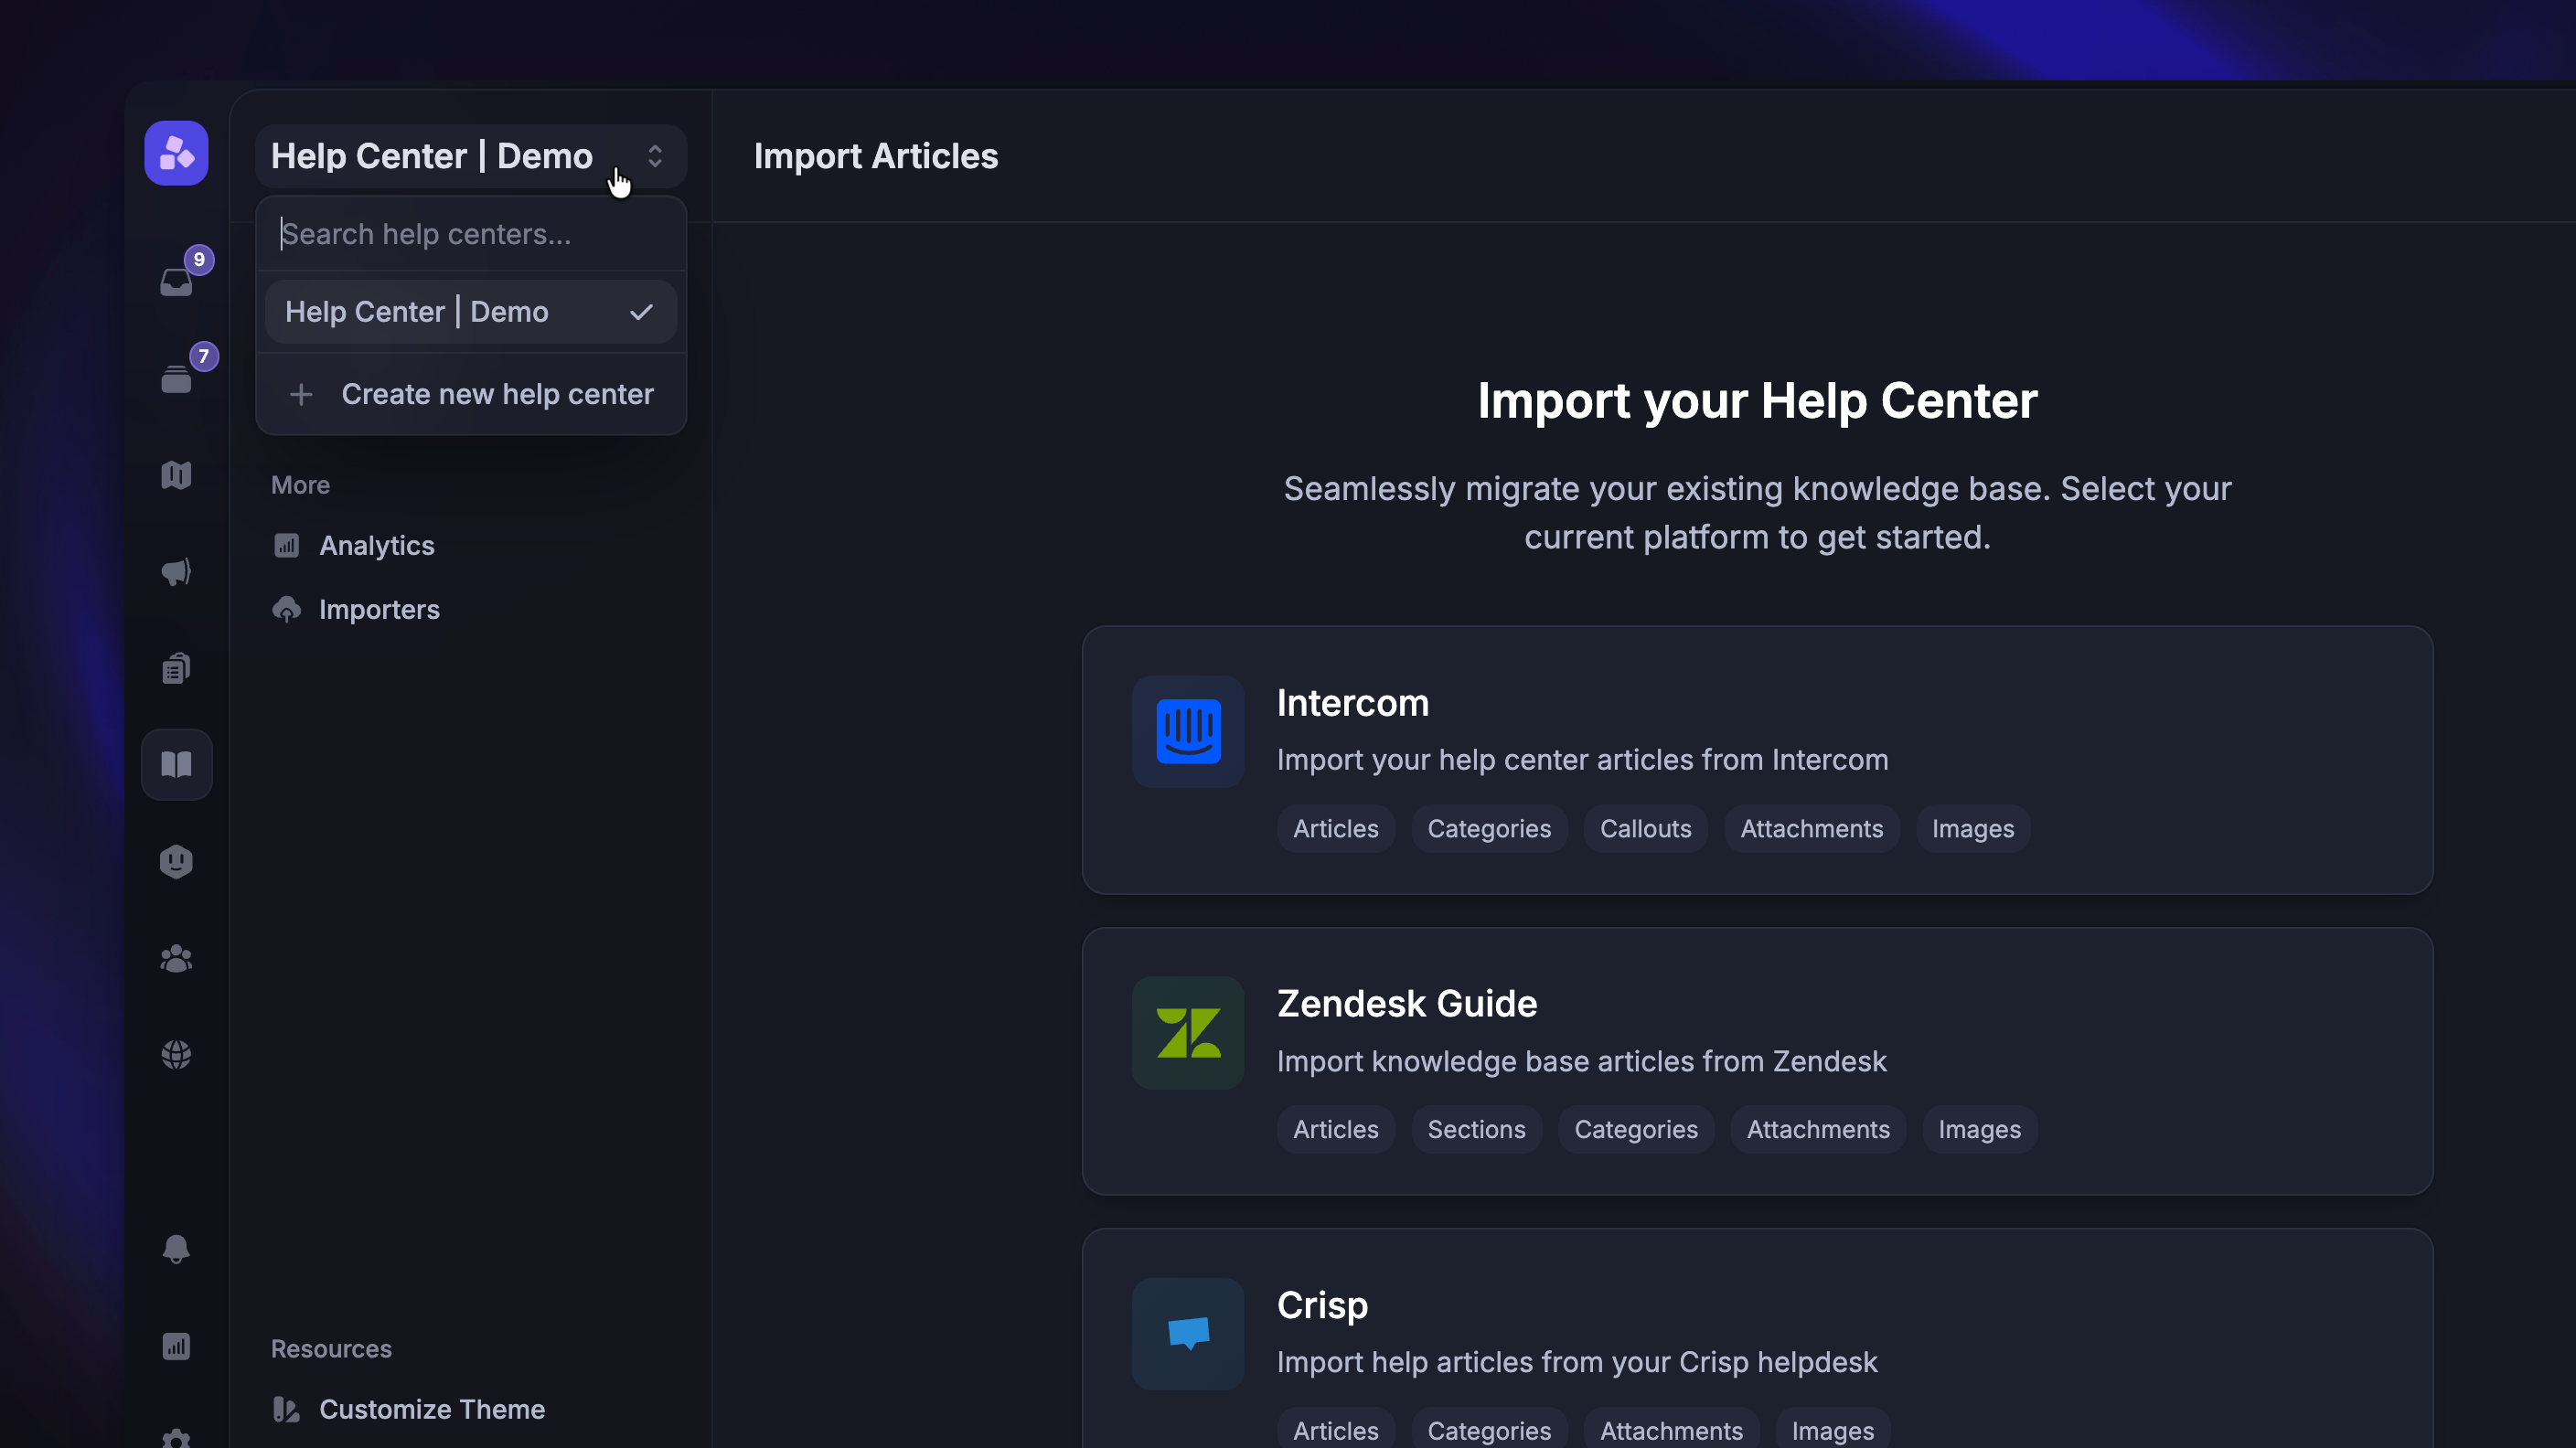Click the Intercom logo icon
The height and width of the screenshot is (1448, 2576).
(x=1188, y=732)
